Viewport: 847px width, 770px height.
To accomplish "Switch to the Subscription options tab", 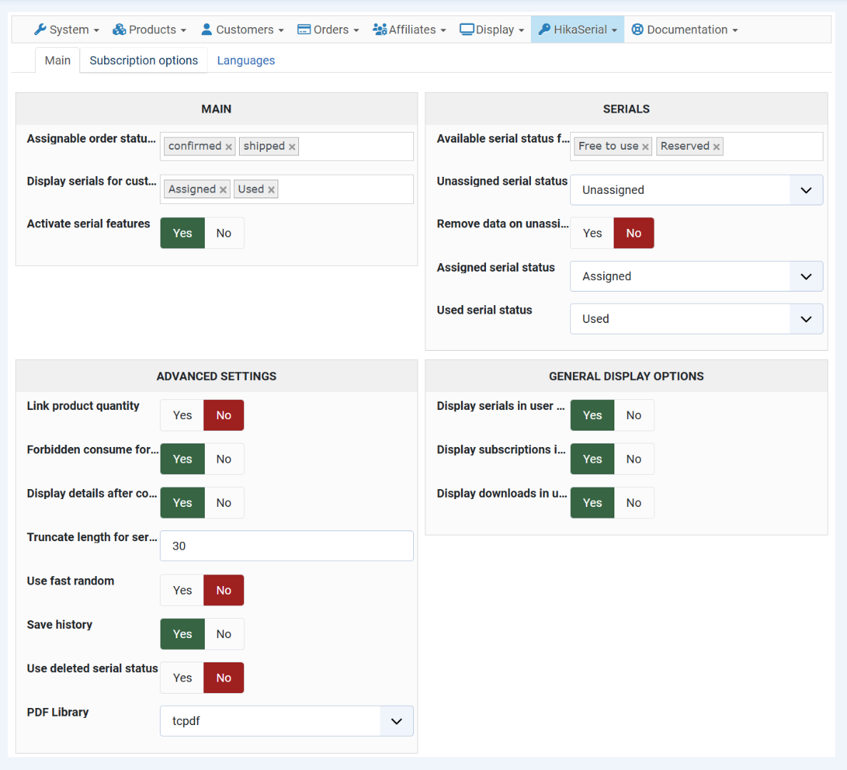I will click(143, 61).
